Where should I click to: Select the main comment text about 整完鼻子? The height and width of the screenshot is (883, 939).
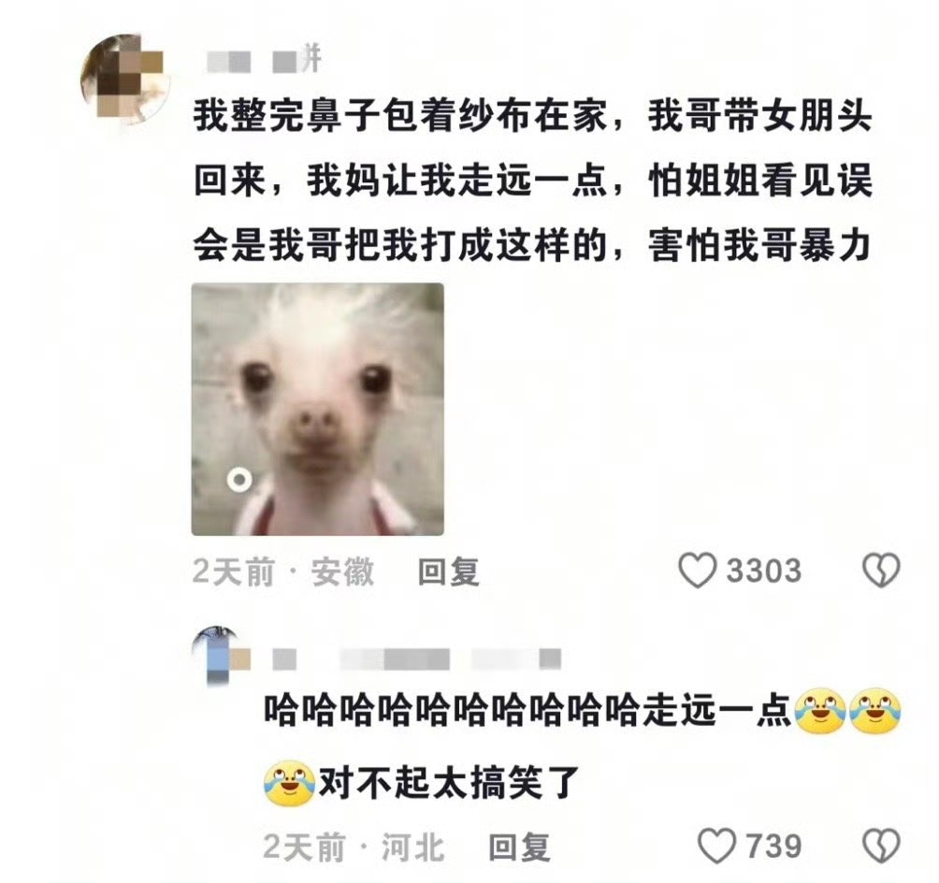click(x=532, y=181)
